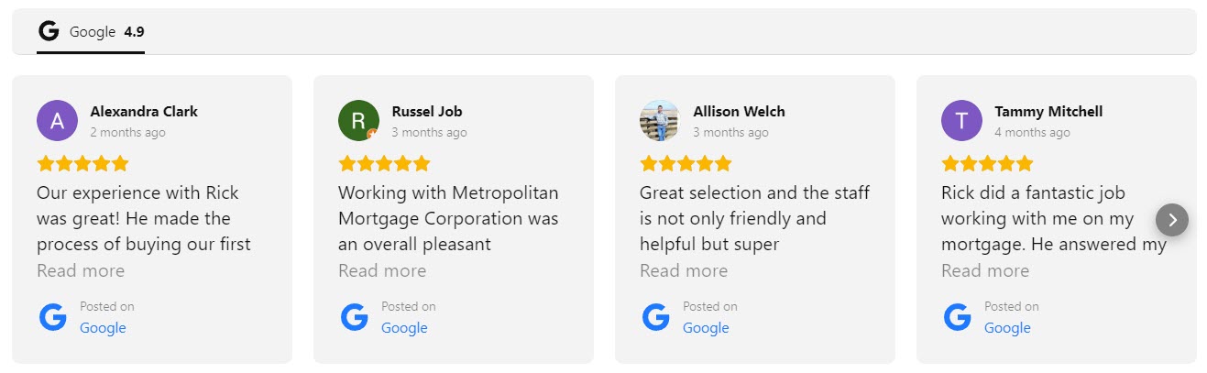This screenshot has width=1207, height=373.
Task: Select the Google 4.9 rating tab
Action: click(91, 32)
